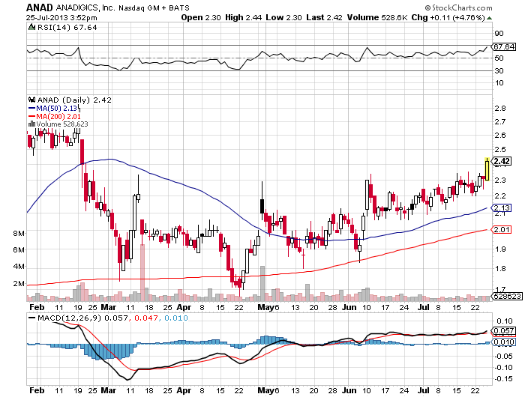Image resolution: width=525 pixels, height=397 pixels.
Task: Click the MA(50) blue legend line
Action: [x=31, y=108]
